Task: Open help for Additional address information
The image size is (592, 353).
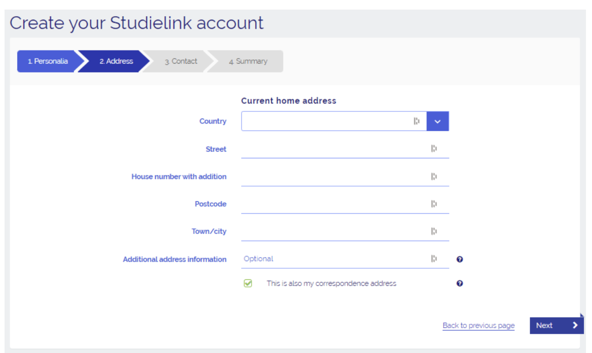Action: pos(459,259)
